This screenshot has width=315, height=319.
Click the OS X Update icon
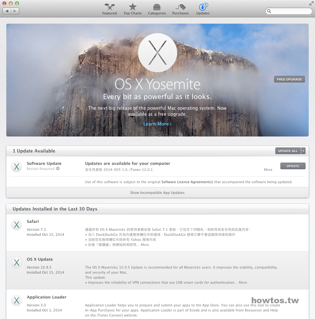[x=16, y=263]
